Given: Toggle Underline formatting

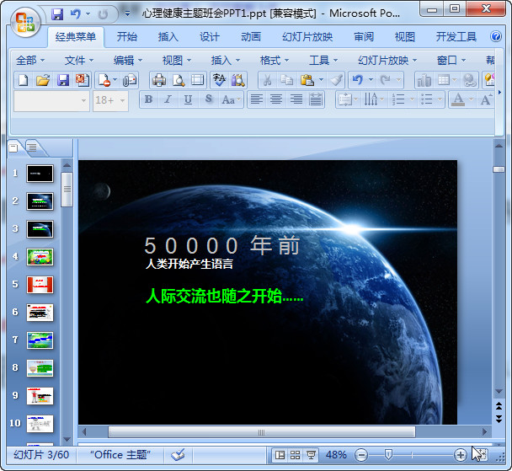Looking at the screenshot, I should [x=188, y=99].
